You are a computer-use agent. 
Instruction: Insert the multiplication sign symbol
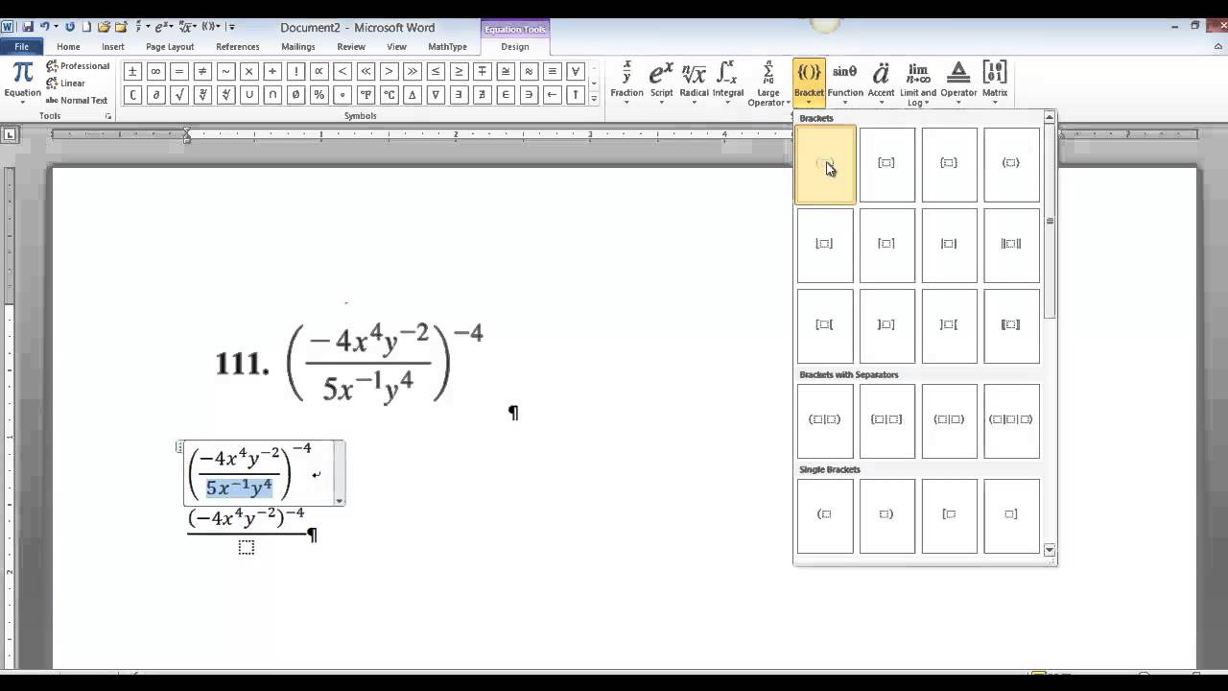tap(248, 71)
